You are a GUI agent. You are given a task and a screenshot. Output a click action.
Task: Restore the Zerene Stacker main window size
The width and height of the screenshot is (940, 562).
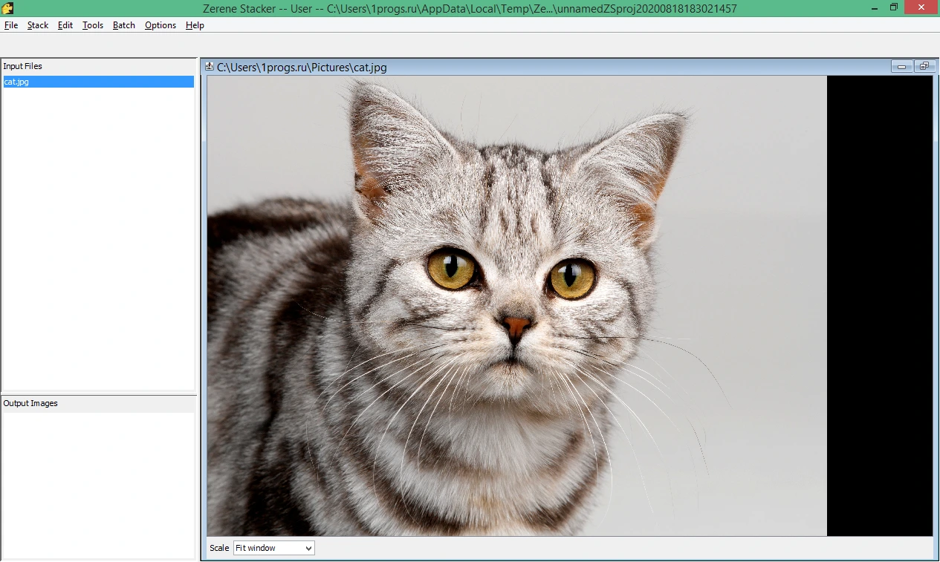[x=894, y=7]
